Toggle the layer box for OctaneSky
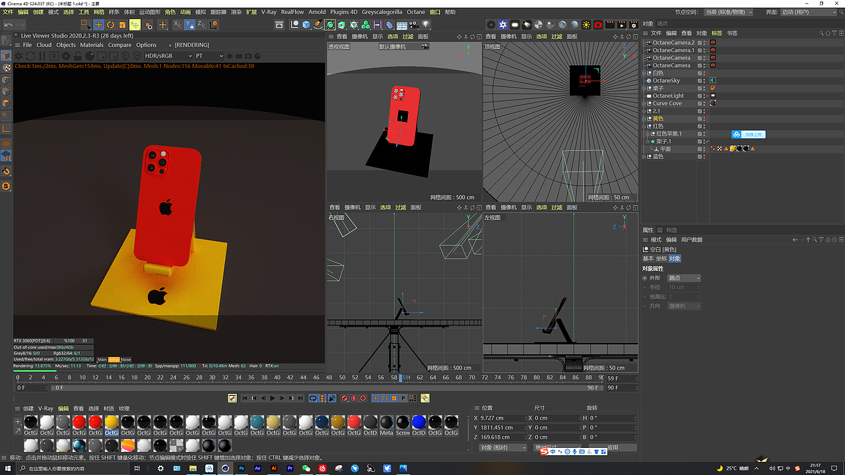Image resolution: width=845 pixels, height=475 pixels. click(x=700, y=80)
